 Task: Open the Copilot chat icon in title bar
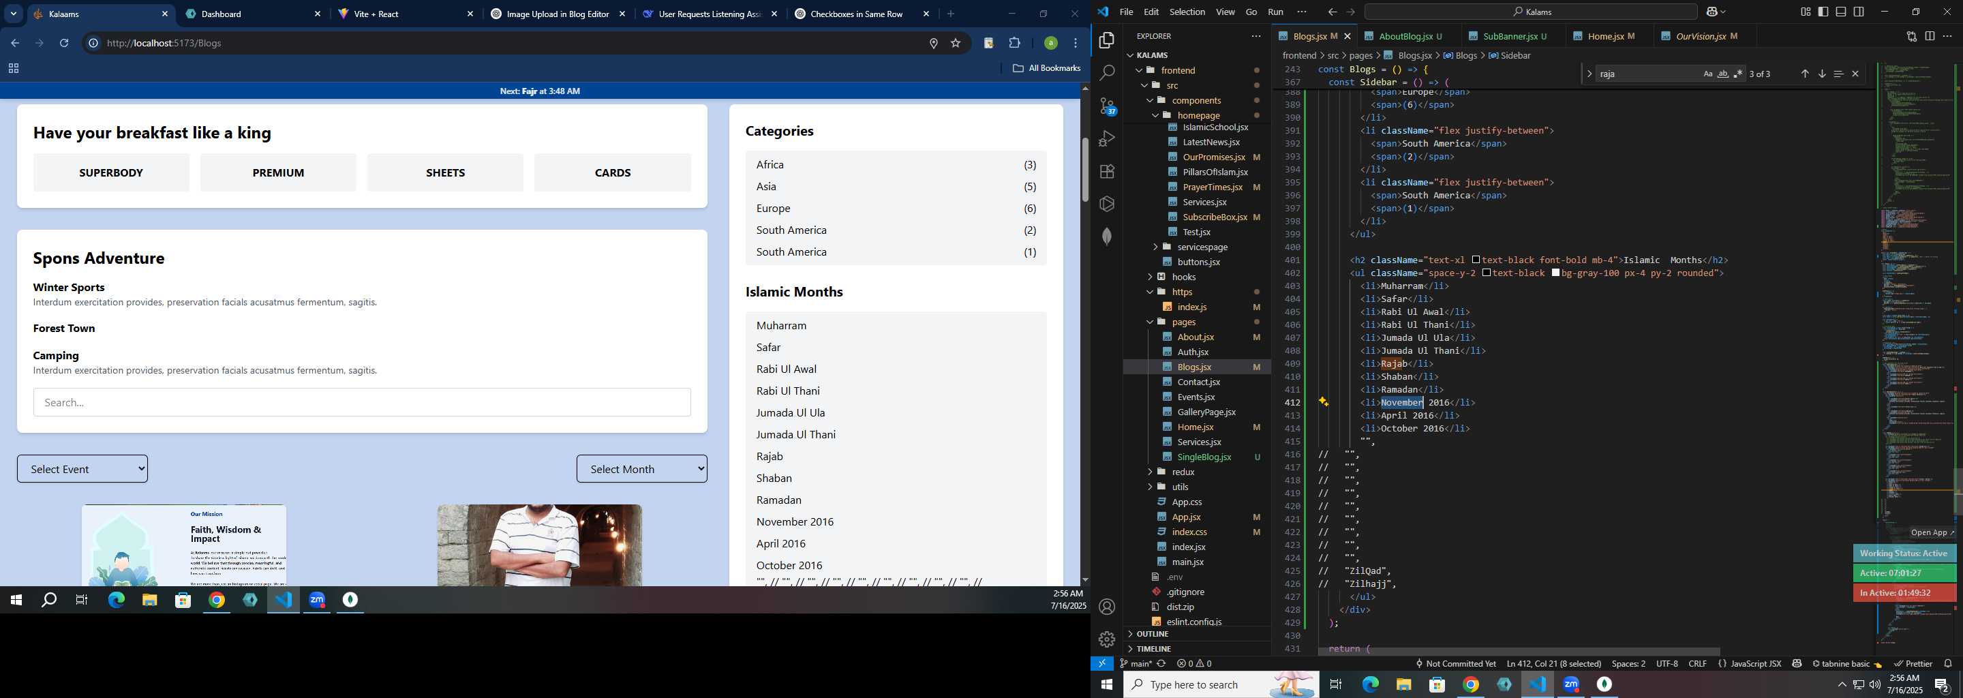[1711, 12]
